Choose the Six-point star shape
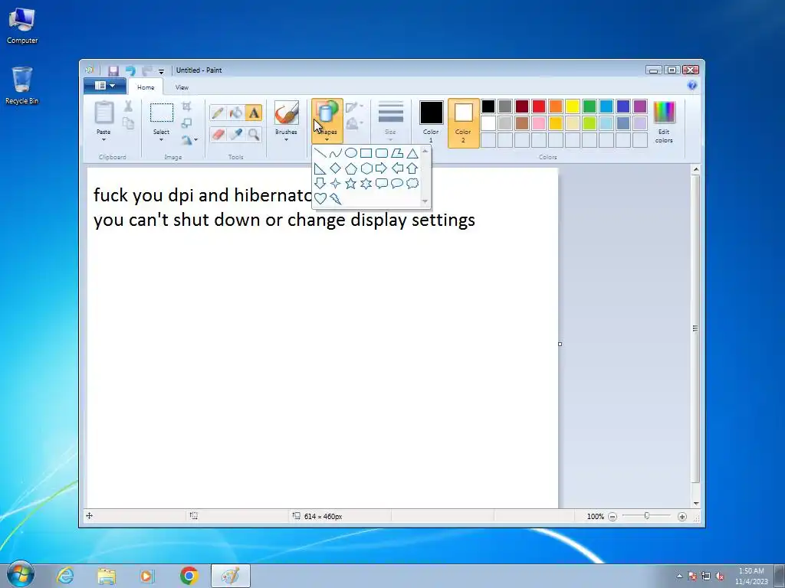The height and width of the screenshot is (588, 785). tap(366, 184)
